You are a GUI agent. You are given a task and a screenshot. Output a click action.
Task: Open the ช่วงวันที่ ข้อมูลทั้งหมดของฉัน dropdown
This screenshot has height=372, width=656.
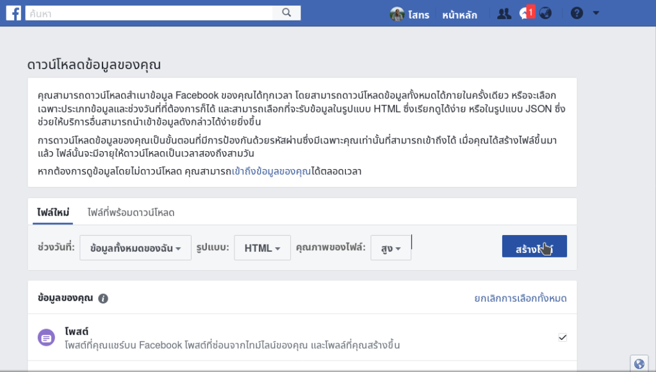(x=136, y=248)
